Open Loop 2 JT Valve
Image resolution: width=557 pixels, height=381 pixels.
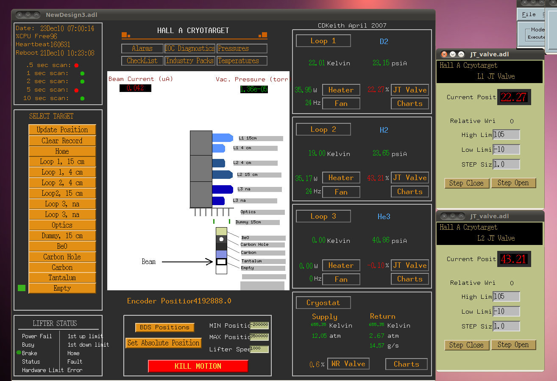click(x=410, y=178)
